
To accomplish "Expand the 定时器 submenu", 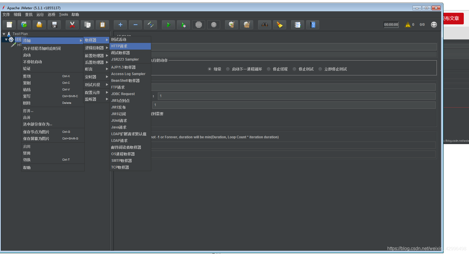I will 96,77.
